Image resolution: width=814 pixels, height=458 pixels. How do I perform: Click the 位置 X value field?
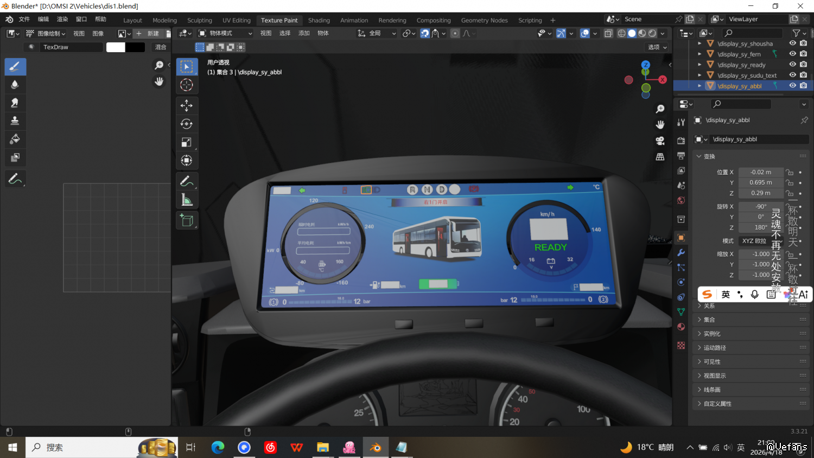tap(760, 172)
